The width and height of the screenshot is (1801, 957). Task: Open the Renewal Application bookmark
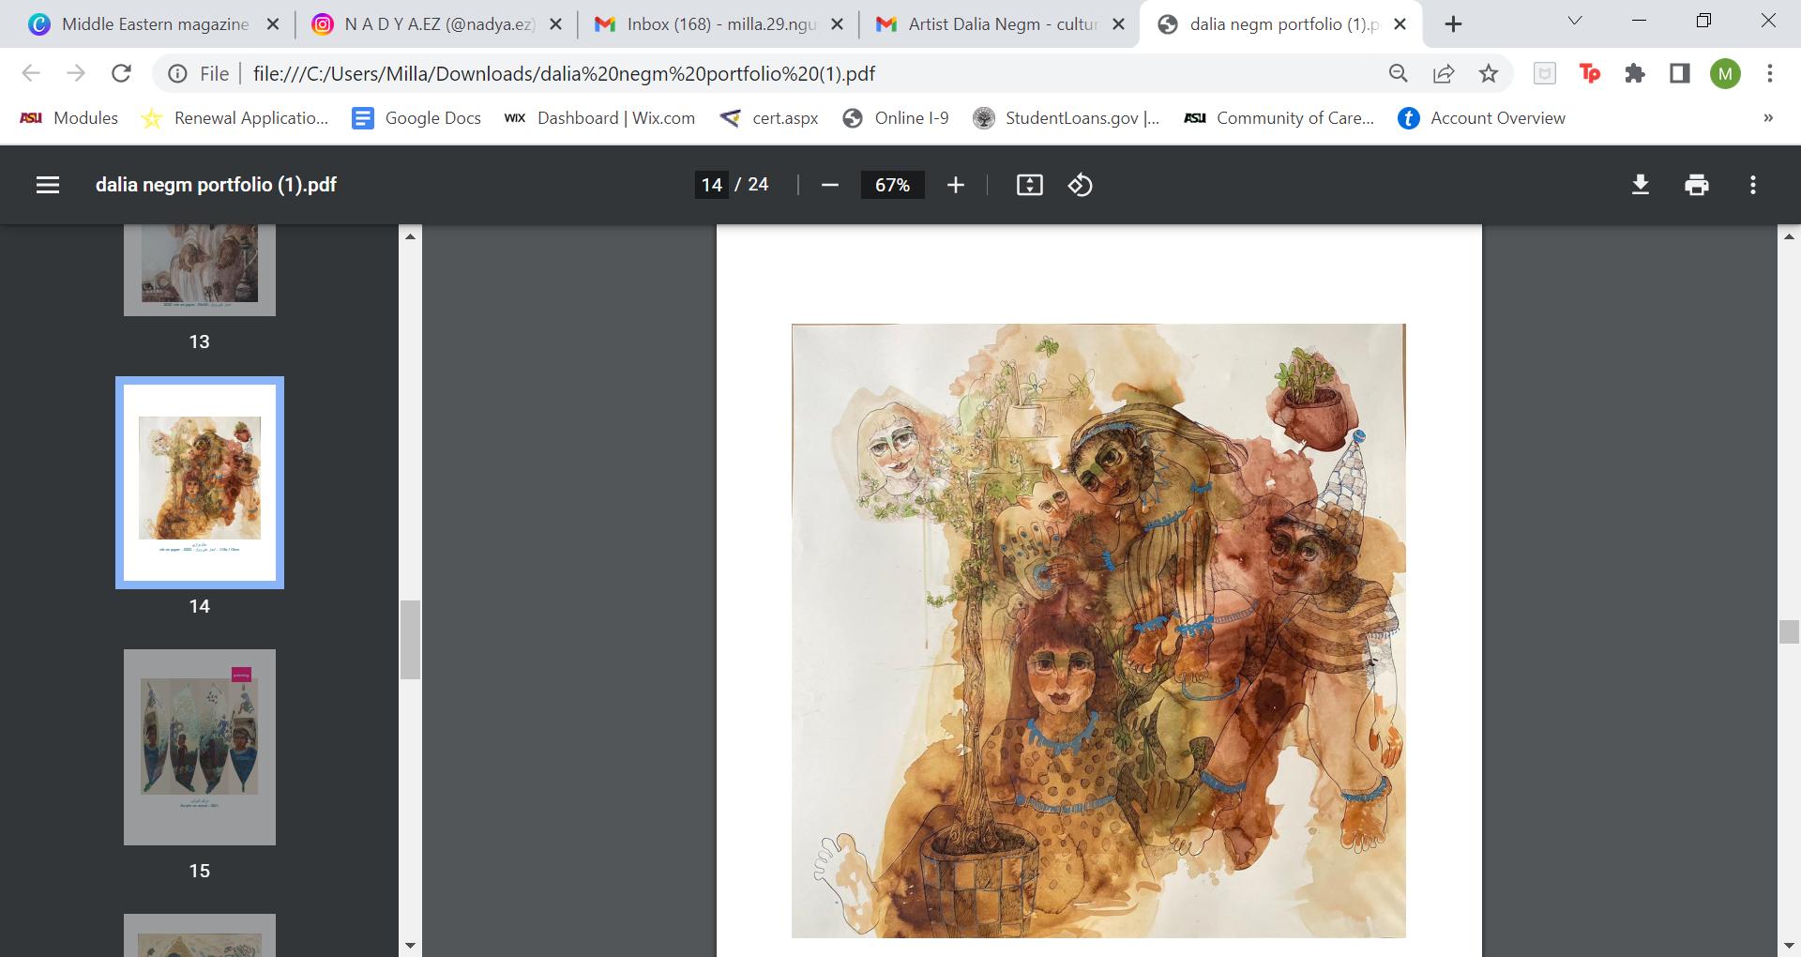[235, 118]
